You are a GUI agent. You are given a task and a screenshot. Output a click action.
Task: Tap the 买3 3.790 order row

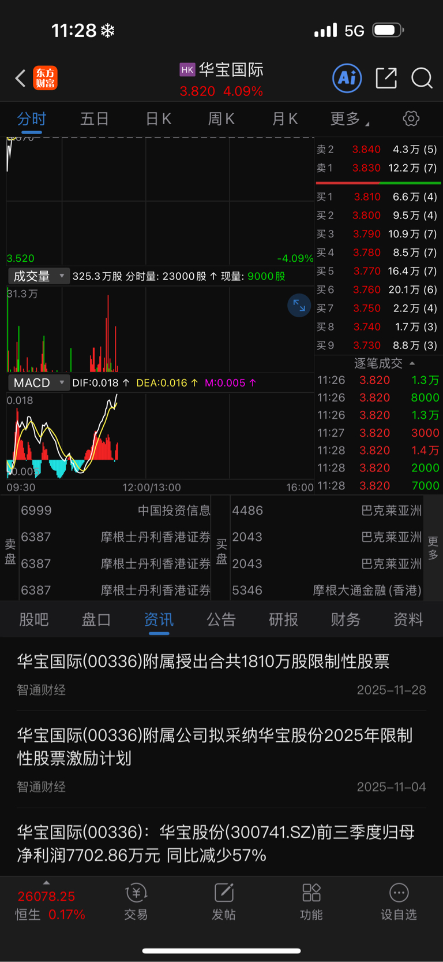[378, 233]
